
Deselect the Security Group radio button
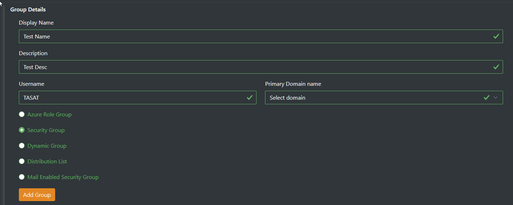click(x=22, y=130)
